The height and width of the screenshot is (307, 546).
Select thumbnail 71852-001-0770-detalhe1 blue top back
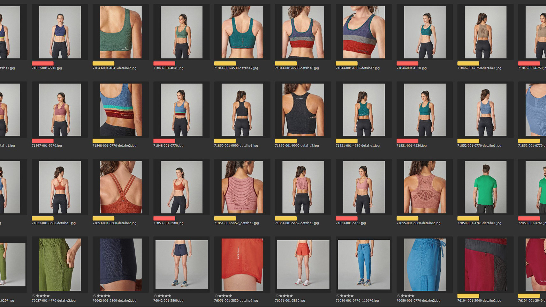pos(485,110)
